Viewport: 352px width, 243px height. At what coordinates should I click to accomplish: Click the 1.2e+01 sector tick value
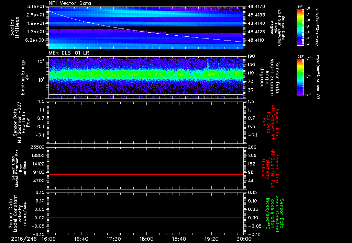pos(36,32)
